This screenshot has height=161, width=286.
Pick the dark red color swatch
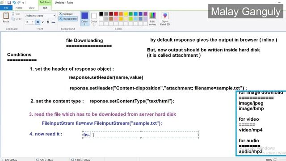pyautogui.click(x=111, y=14)
